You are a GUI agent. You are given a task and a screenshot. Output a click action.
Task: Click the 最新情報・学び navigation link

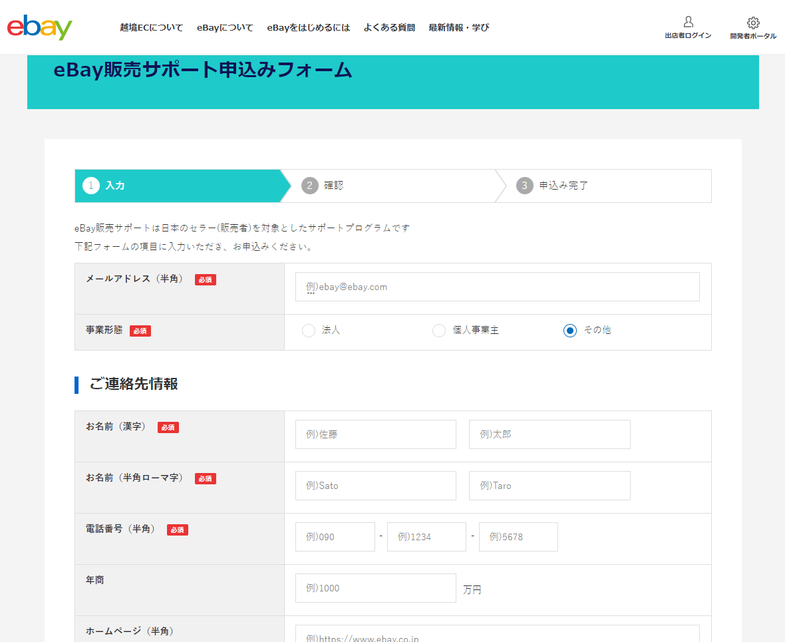458,27
